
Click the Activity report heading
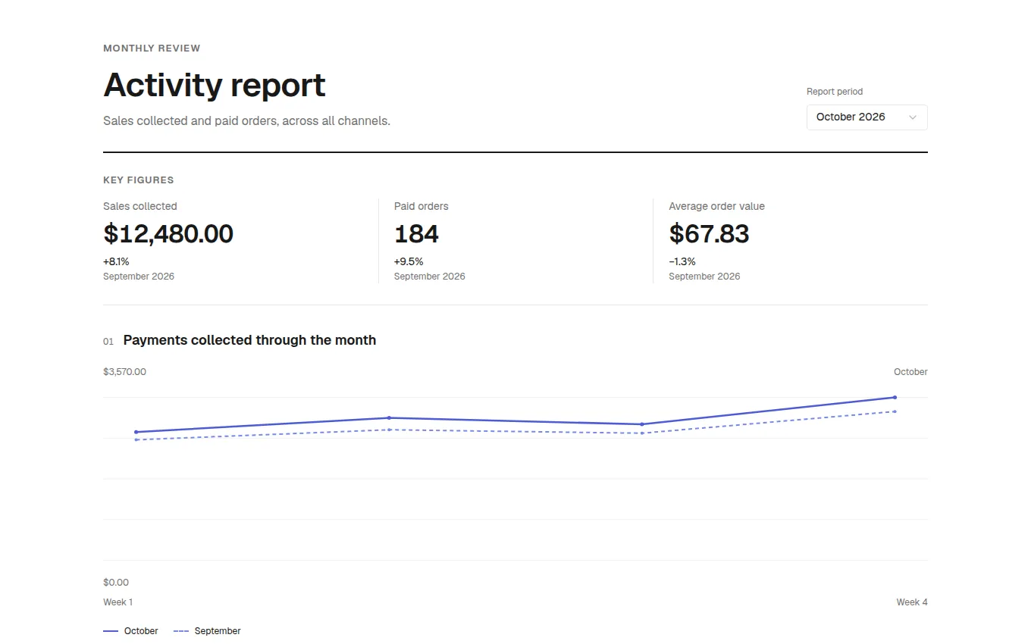click(x=215, y=85)
